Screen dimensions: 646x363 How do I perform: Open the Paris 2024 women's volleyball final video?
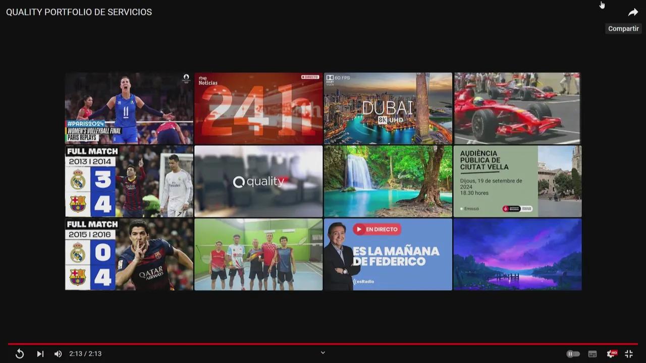coord(129,108)
